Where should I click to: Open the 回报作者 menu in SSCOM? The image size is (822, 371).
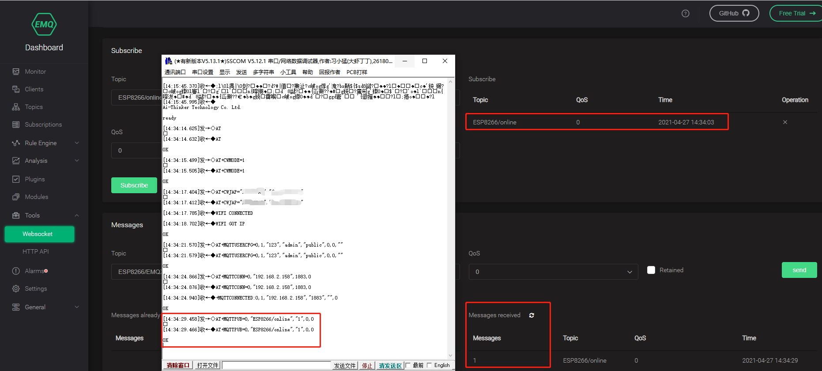pos(330,72)
